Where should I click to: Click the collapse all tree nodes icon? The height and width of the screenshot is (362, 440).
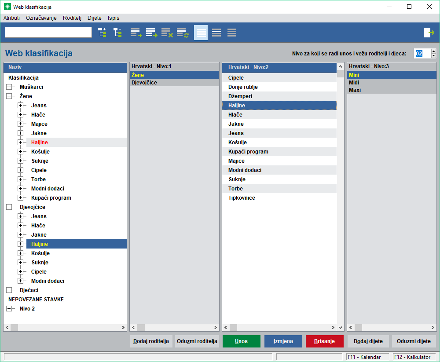(117, 33)
